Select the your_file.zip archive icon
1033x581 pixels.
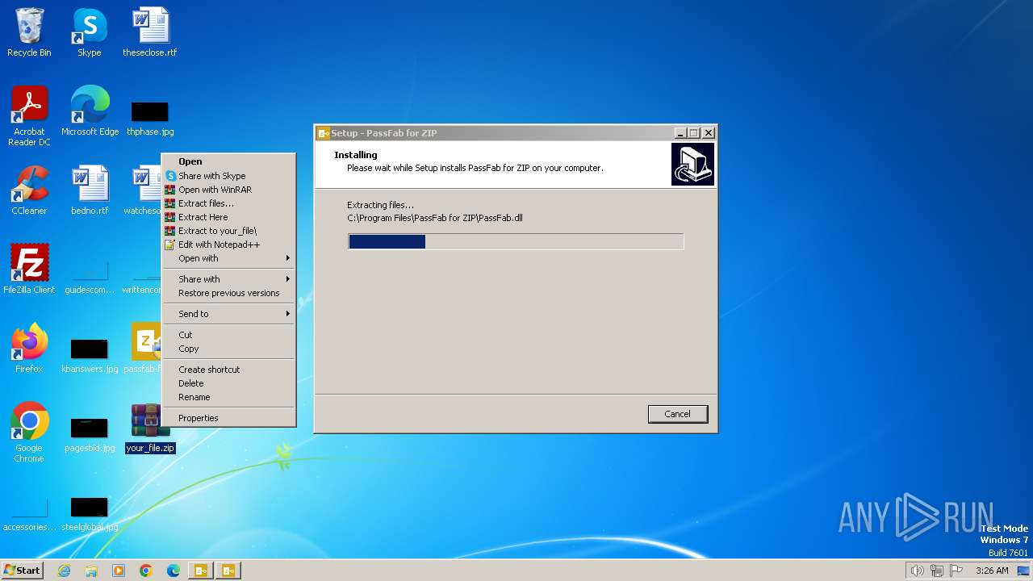point(149,428)
